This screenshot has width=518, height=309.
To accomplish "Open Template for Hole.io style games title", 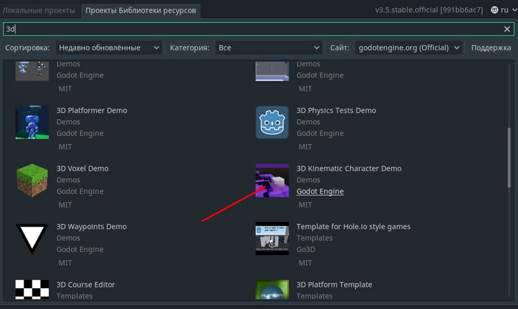I will tap(354, 226).
